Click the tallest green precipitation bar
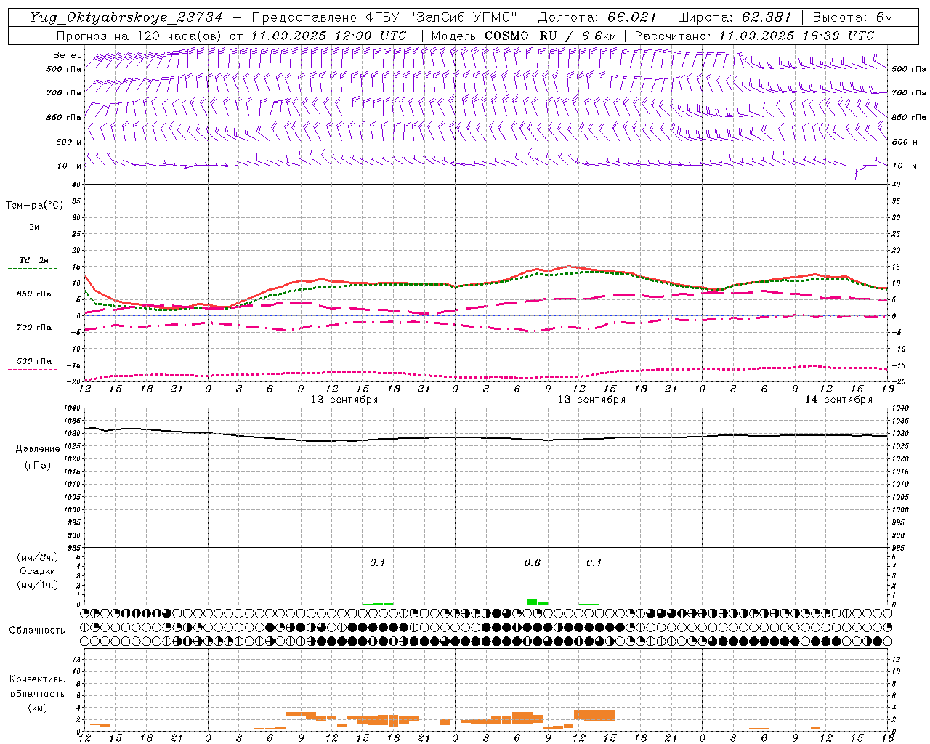Viewport: 930px width, 744px height. tap(533, 602)
